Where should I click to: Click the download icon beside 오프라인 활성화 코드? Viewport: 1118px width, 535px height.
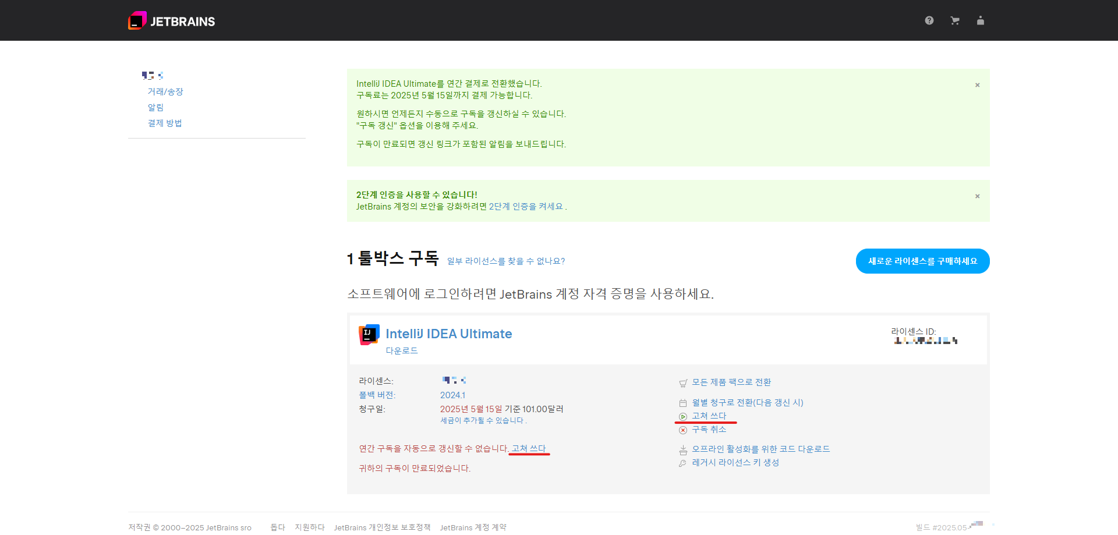click(683, 450)
